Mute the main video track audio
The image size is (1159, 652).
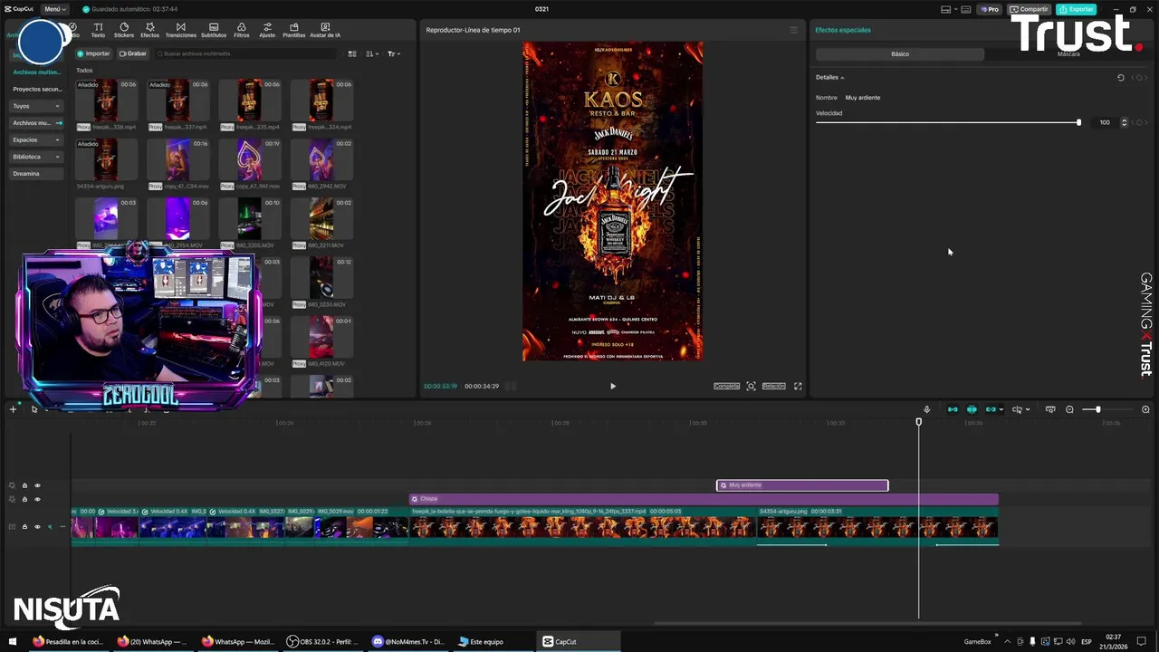[50, 527]
